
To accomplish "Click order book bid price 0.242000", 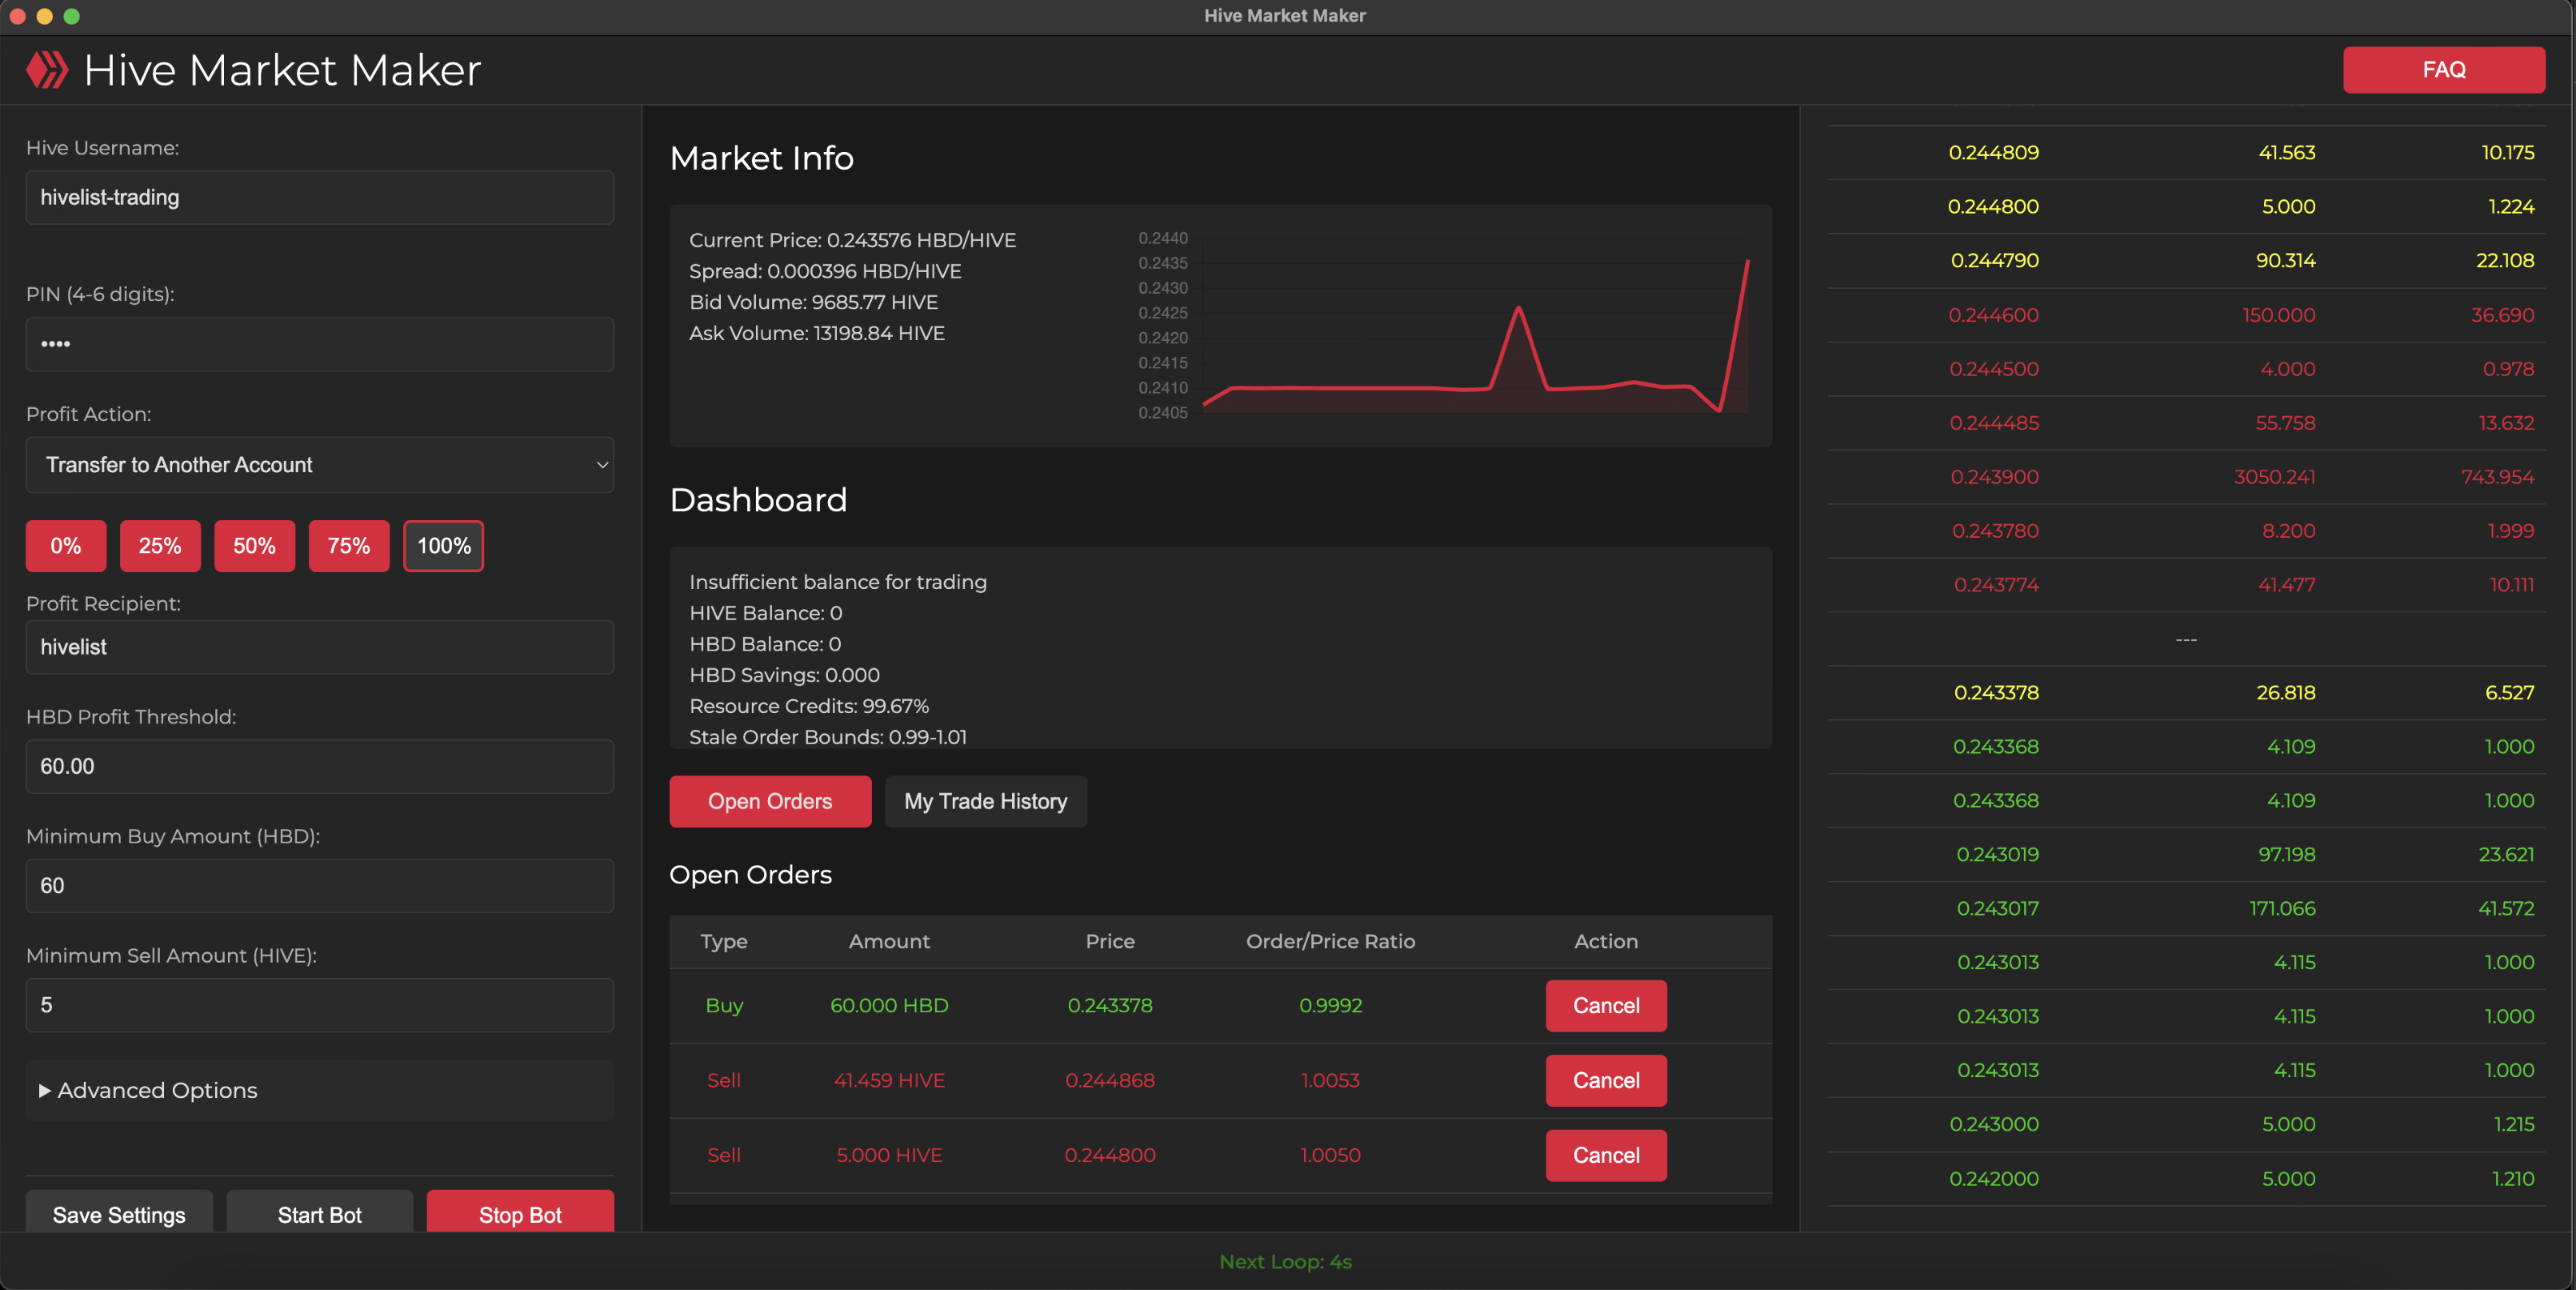I will click(1994, 1179).
